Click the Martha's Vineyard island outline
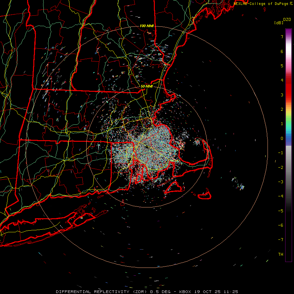 pyautogui.click(x=174, y=188)
